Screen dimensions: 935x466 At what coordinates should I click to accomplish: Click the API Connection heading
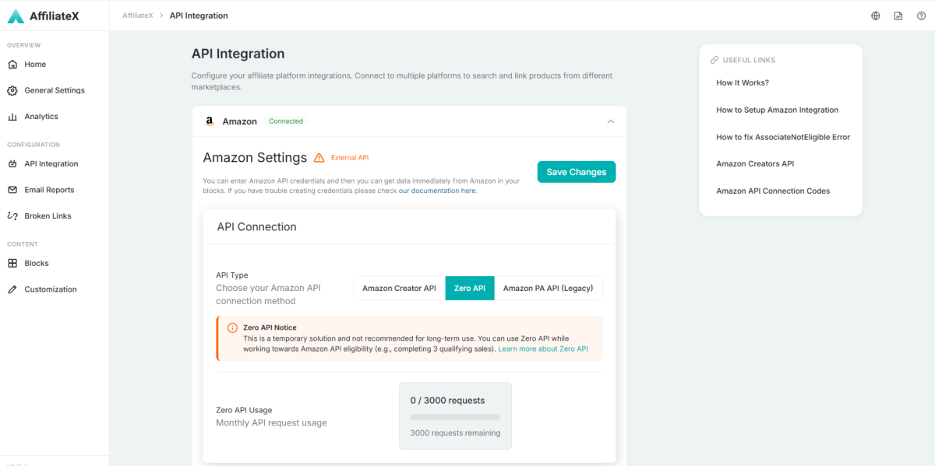click(x=256, y=227)
